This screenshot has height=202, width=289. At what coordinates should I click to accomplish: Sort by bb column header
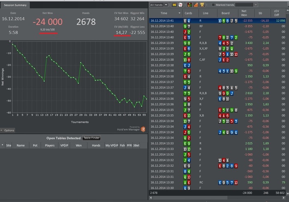[x=261, y=13]
